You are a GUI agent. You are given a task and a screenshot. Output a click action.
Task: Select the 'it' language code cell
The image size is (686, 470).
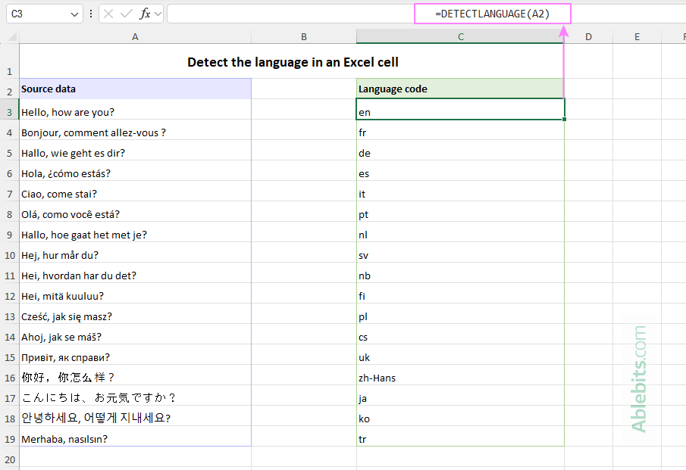460,191
